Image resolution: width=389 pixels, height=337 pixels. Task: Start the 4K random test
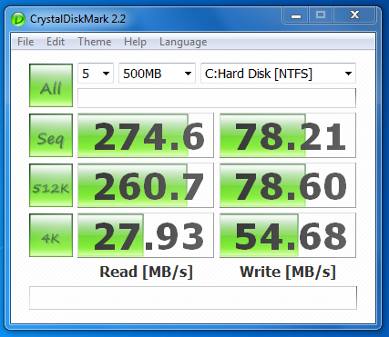[51, 235]
